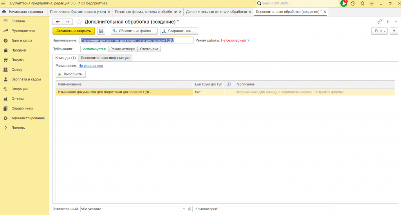Expand the Еще dropdown menu

pos(379,31)
